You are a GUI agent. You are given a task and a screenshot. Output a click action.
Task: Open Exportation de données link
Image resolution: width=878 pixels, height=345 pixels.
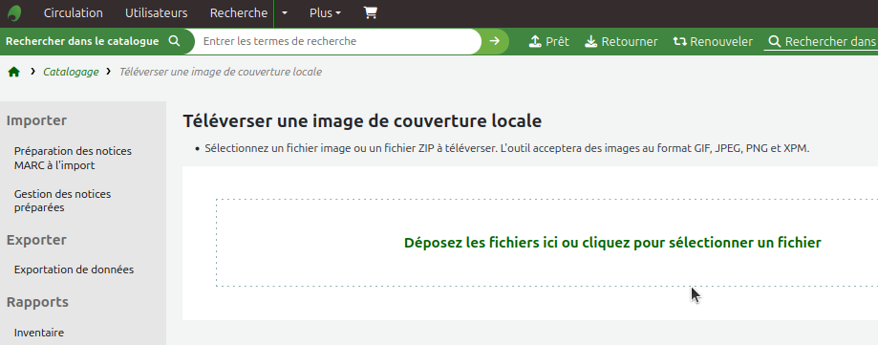(x=74, y=270)
